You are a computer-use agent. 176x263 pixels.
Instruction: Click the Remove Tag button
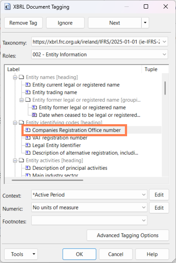23,23
